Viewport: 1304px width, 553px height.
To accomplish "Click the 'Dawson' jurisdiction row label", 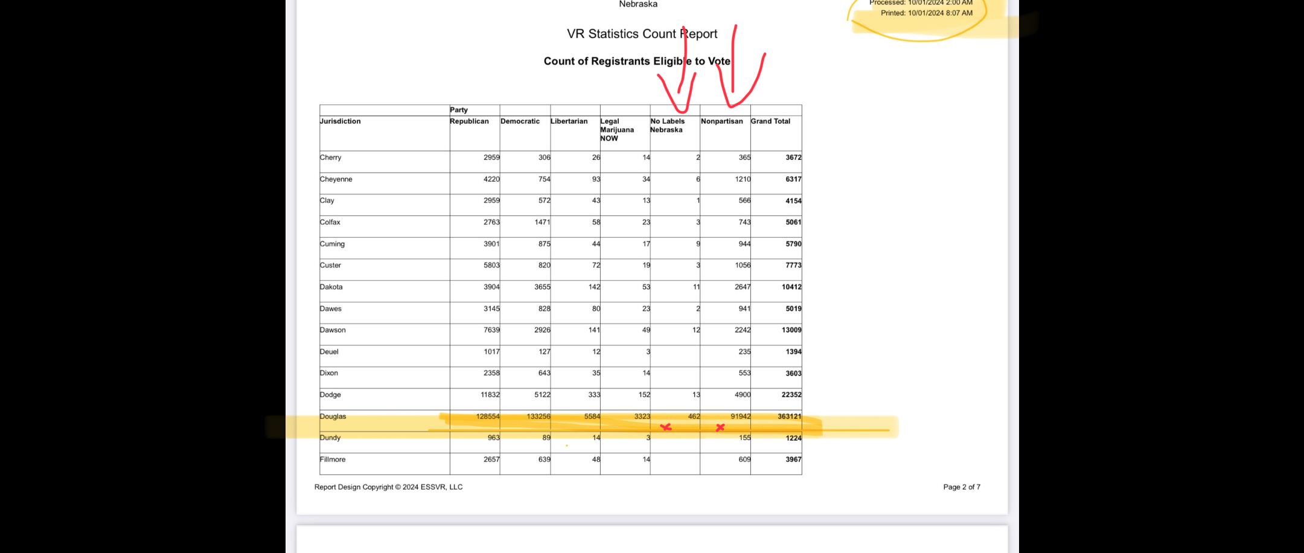I will [x=333, y=330].
